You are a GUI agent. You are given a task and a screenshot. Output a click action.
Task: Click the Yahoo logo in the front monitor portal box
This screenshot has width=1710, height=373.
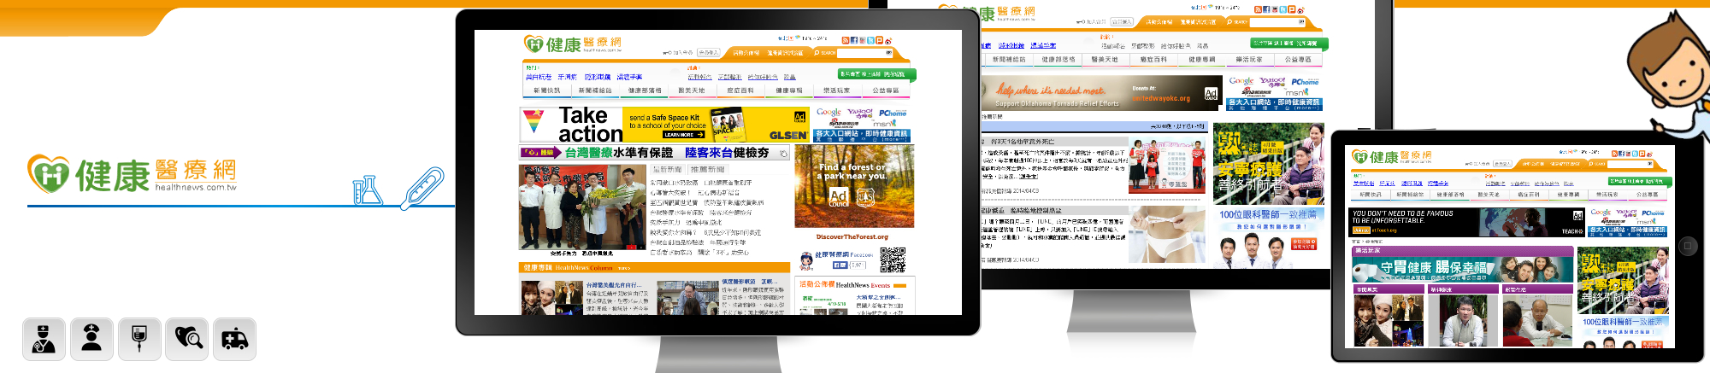(x=859, y=112)
